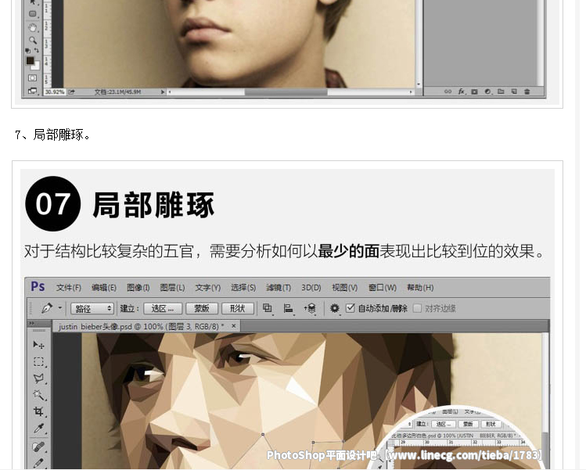Open the 路径 mode dropdown
This screenshot has width=586, height=470.
[92, 309]
